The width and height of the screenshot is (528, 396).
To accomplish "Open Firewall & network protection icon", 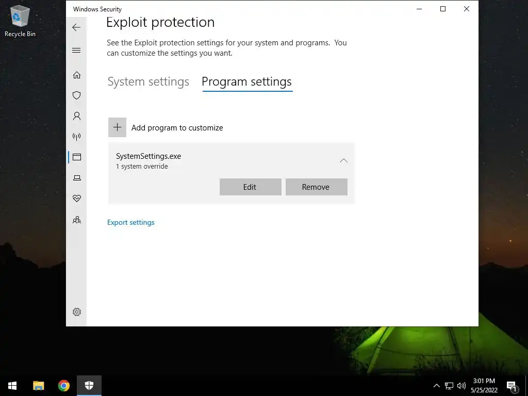I will [x=77, y=136].
